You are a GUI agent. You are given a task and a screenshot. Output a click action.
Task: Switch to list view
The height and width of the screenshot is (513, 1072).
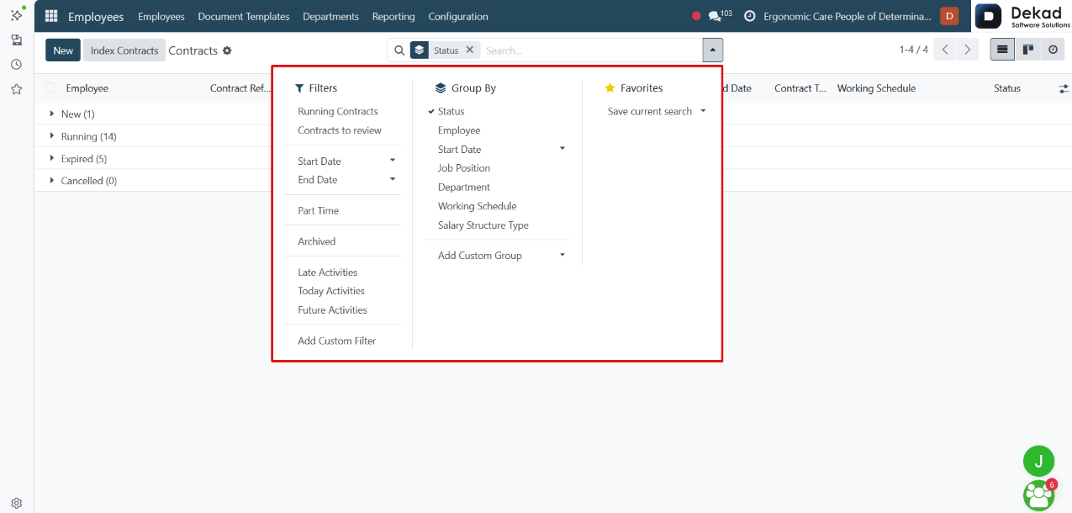(1002, 50)
